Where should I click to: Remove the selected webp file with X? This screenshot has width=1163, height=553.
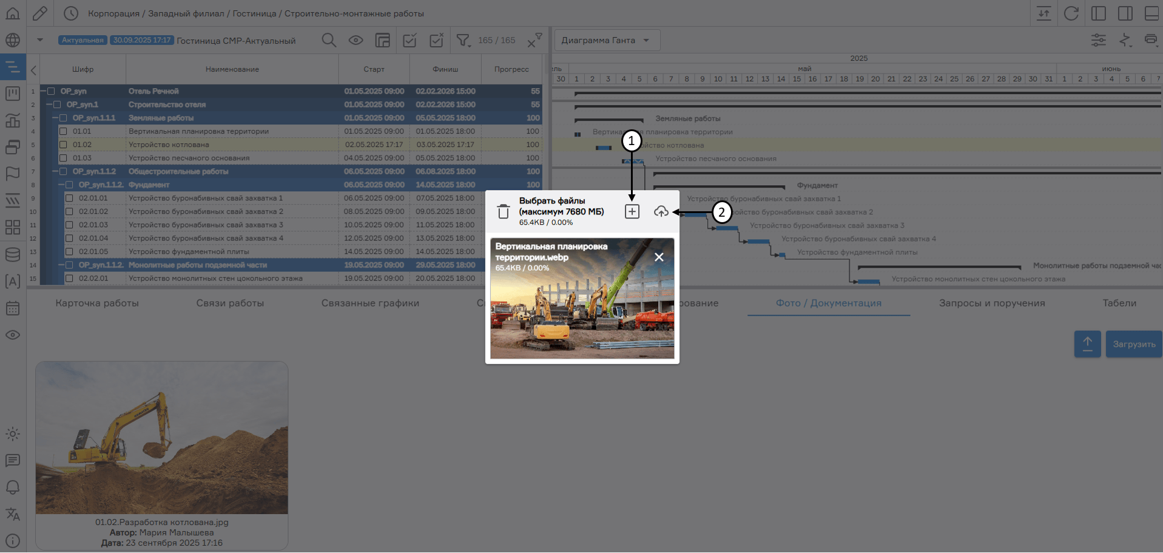tap(659, 257)
